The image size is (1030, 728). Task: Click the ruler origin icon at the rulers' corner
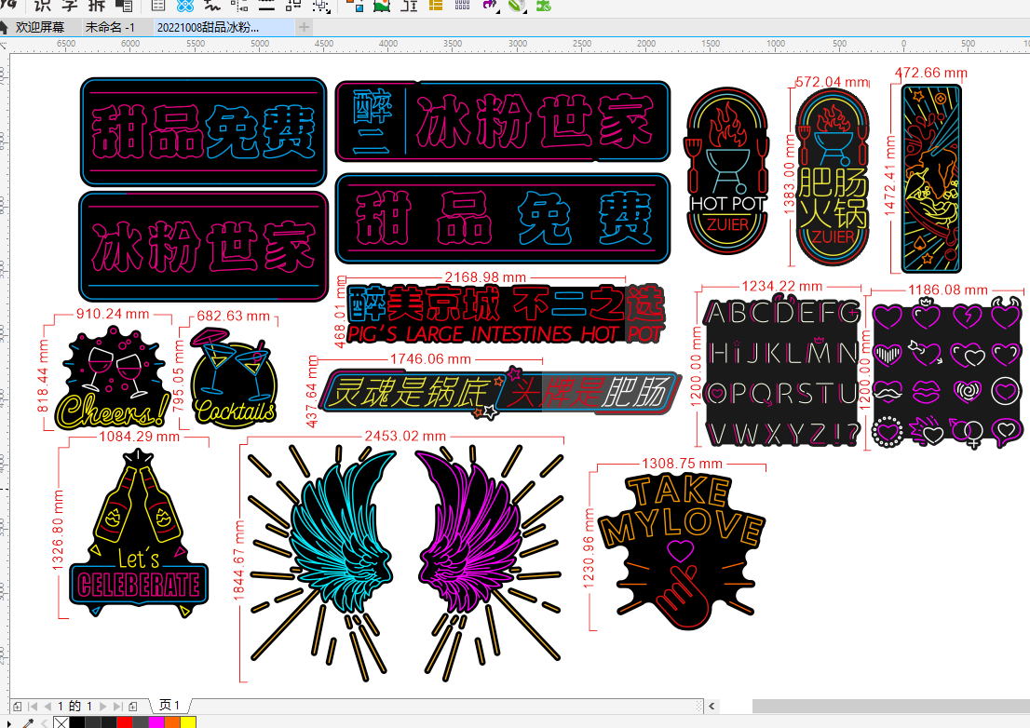click(x=5, y=44)
